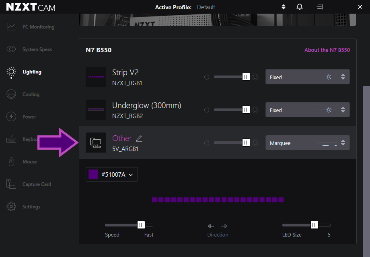370x257 pixels.
Task: Open the CAM menu icon top right
Action: click(x=320, y=7)
